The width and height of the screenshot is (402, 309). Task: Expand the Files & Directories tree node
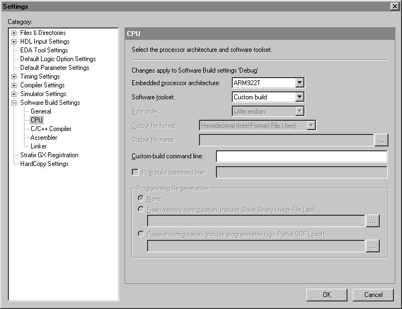tap(14, 33)
